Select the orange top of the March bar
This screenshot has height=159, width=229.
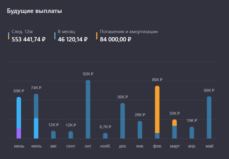[x=175, y=123]
